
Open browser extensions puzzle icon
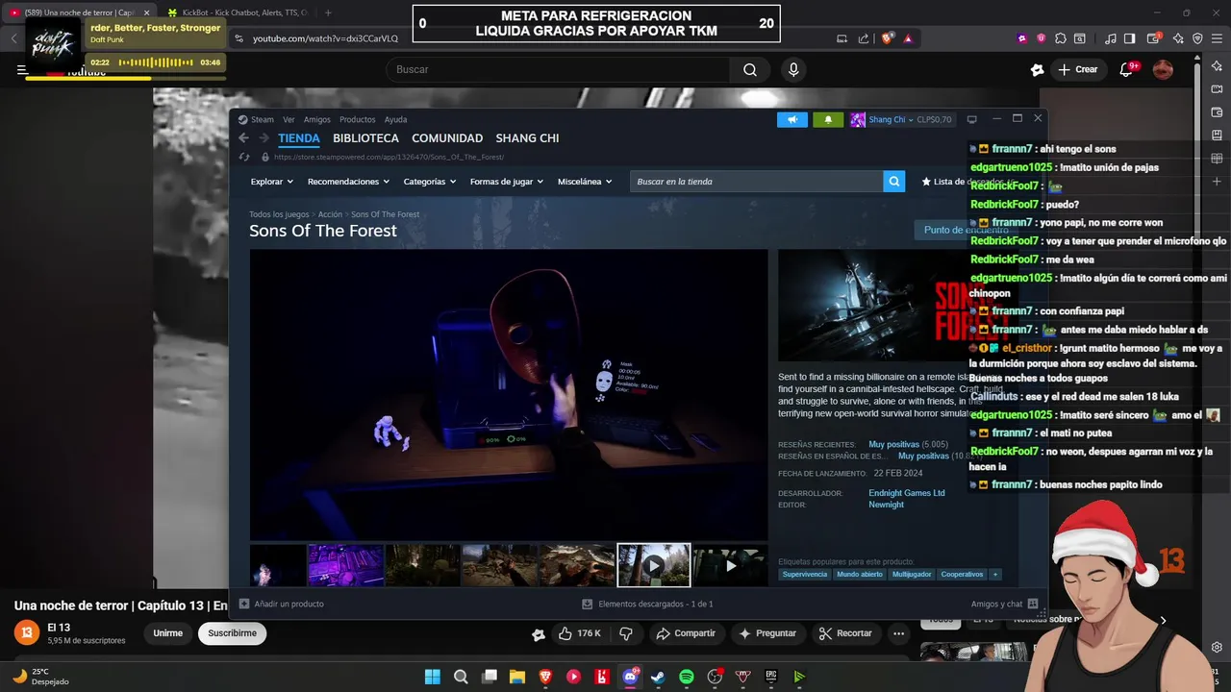1060,38
